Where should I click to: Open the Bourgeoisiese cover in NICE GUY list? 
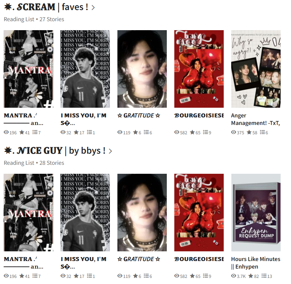coord(199,212)
